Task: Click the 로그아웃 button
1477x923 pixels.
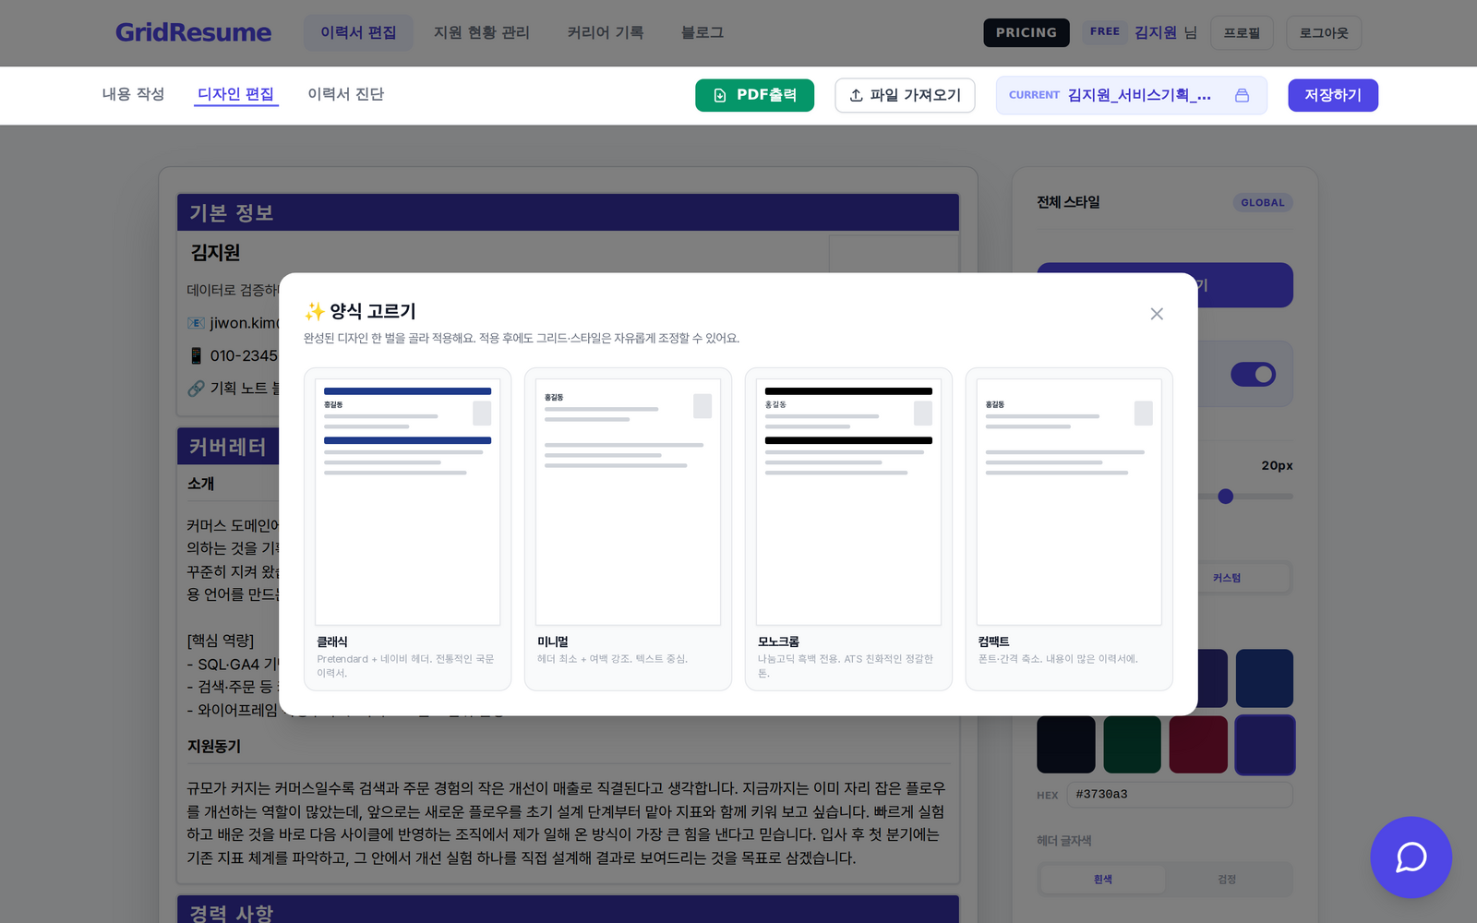Action: pos(1324,32)
